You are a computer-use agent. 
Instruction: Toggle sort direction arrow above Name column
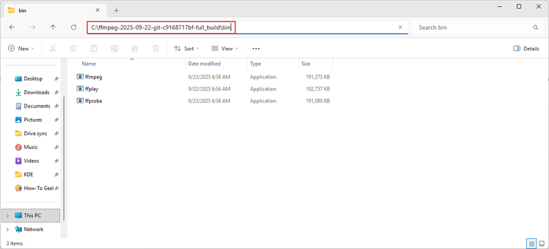[132, 59]
